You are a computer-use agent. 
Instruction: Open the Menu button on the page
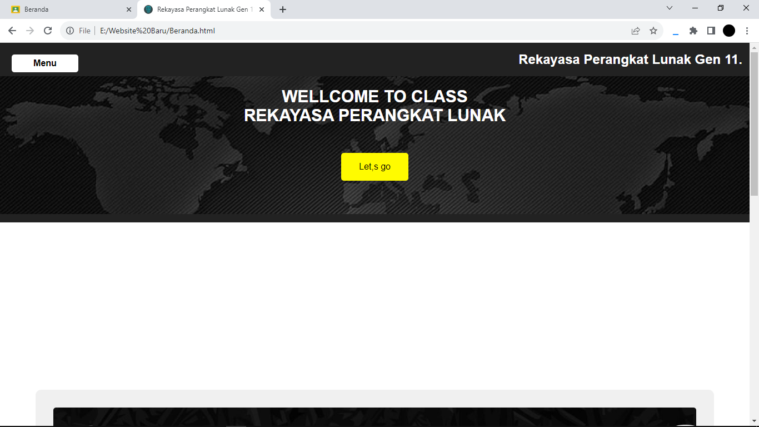pyautogui.click(x=45, y=63)
